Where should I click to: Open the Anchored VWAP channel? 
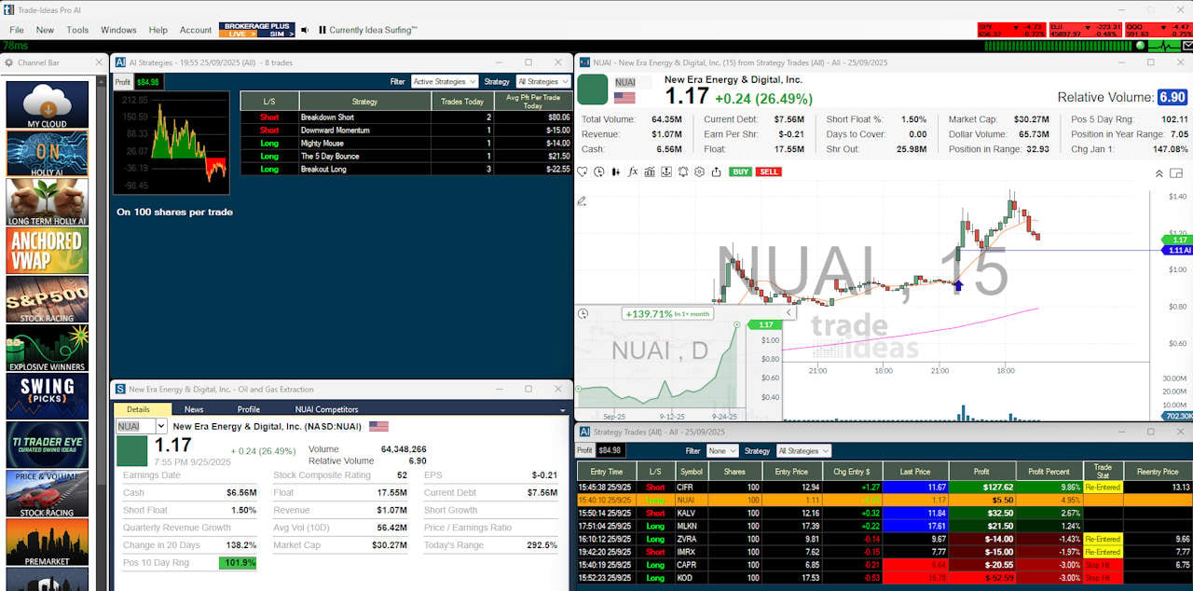(48, 250)
